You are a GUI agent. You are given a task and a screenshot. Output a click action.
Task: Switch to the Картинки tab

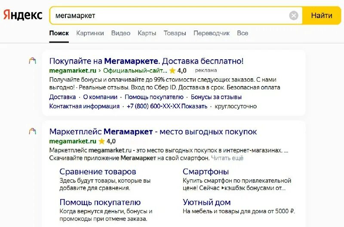point(90,33)
